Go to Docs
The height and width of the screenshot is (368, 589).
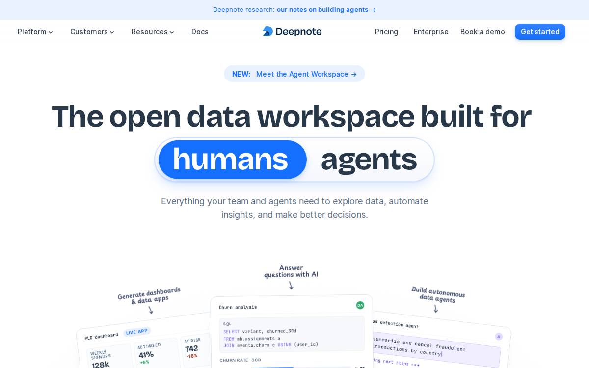click(200, 32)
